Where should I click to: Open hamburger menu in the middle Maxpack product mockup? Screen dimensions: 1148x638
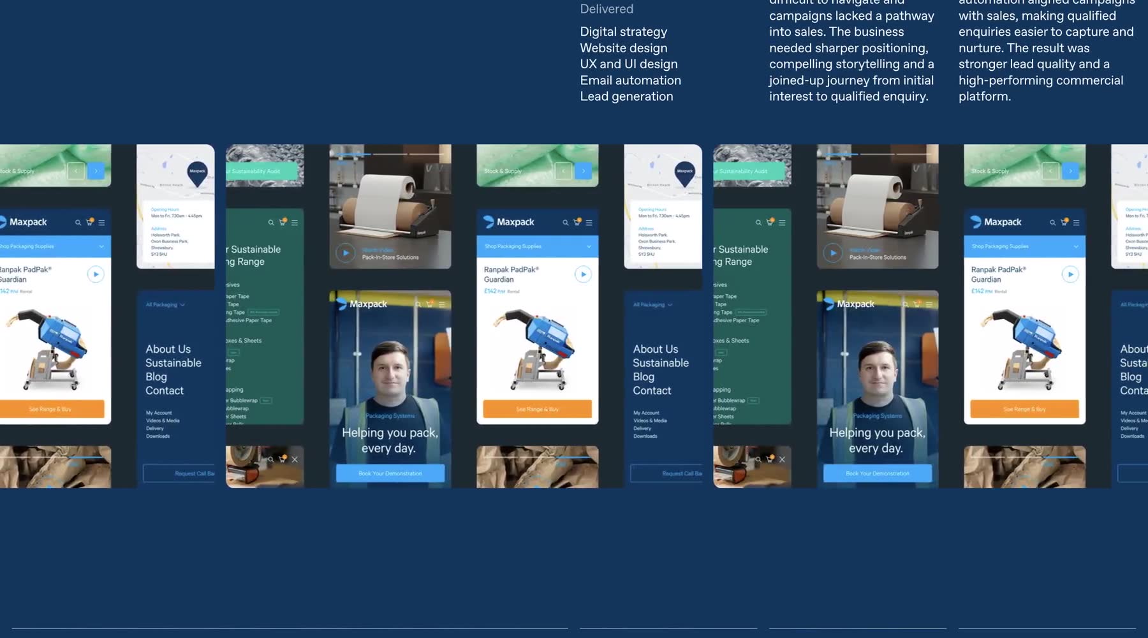[589, 223]
